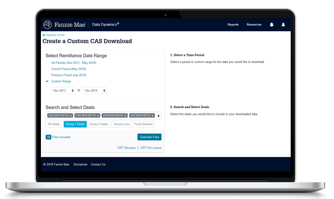Remove the CAS 2014-C02 G1 deal tag
The image size is (334, 199).
(x=125, y=115)
